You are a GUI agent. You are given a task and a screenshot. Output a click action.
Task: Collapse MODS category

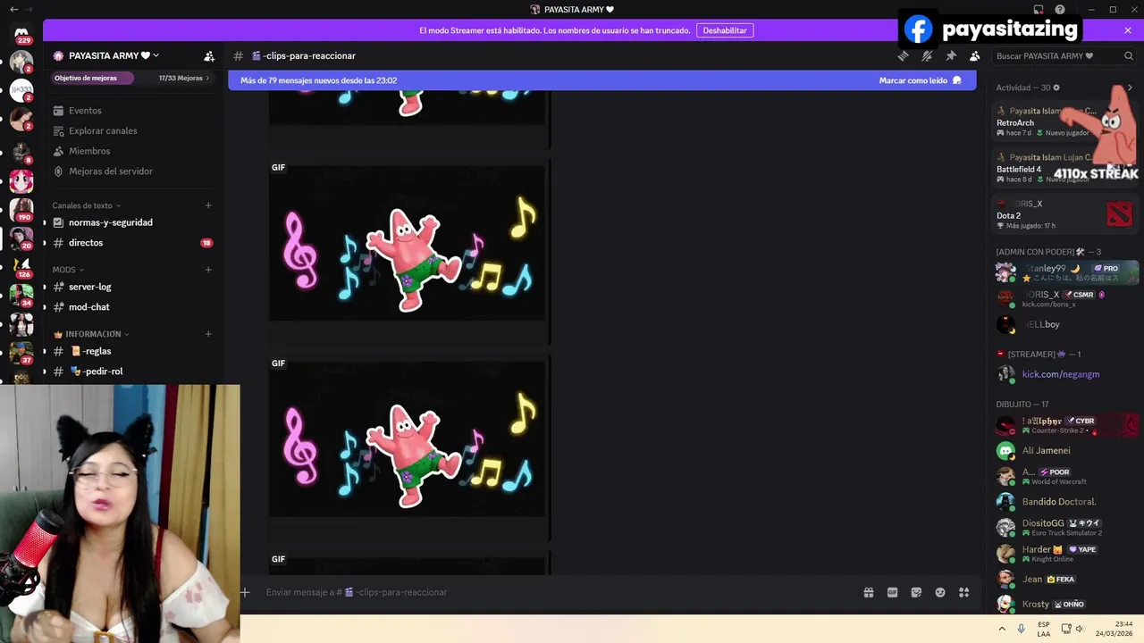68,270
